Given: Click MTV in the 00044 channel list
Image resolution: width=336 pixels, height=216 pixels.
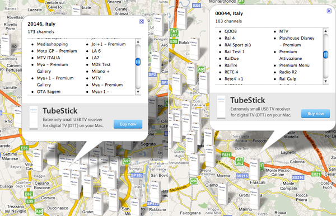Looking at the screenshot, I should pos(284,31).
